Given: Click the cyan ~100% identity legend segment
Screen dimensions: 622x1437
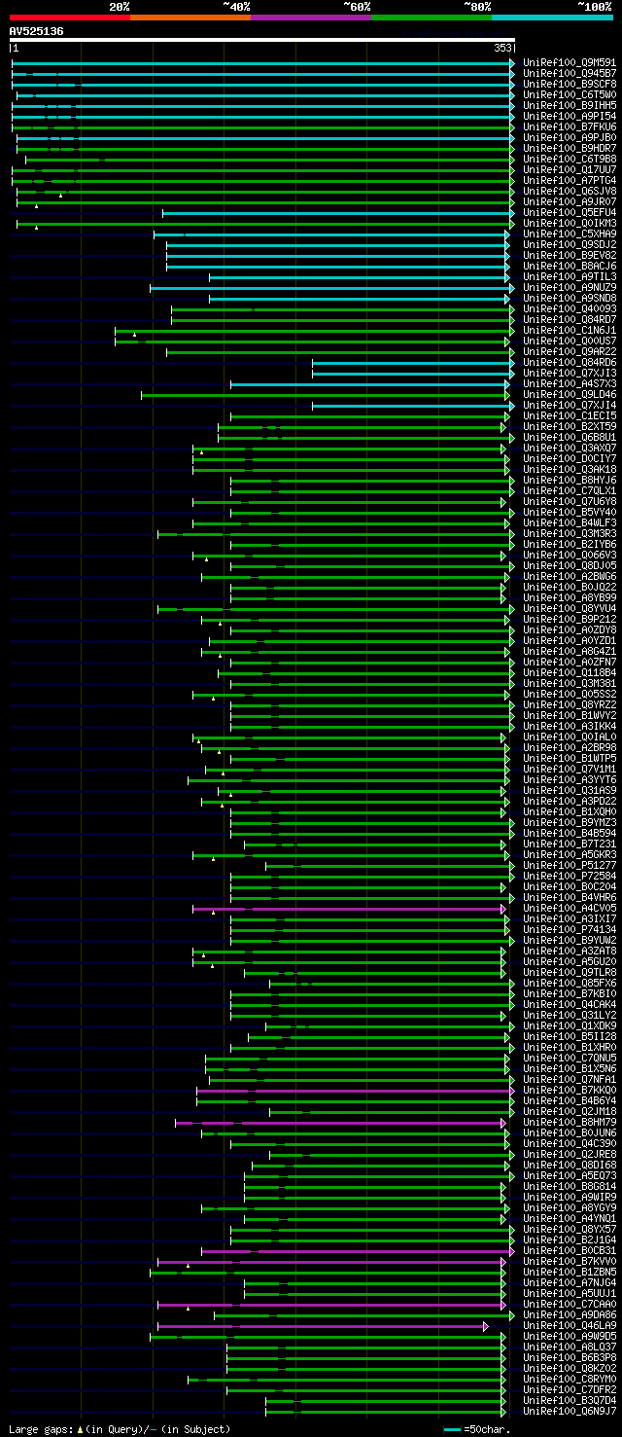Looking at the screenshot, I should click(552, 17).
